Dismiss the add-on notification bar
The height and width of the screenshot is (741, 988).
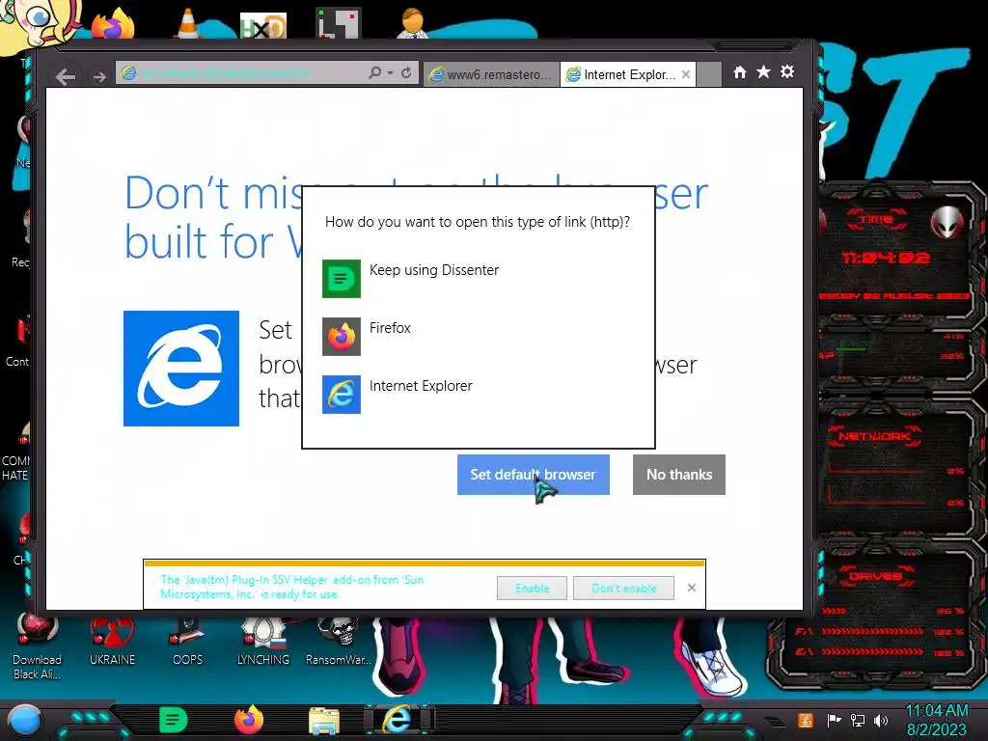coord(692,588)
